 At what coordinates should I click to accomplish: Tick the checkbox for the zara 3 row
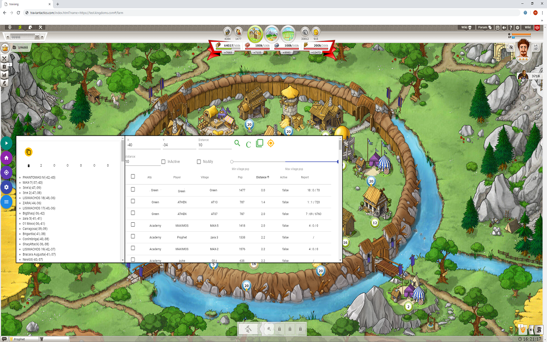[133, 236]
